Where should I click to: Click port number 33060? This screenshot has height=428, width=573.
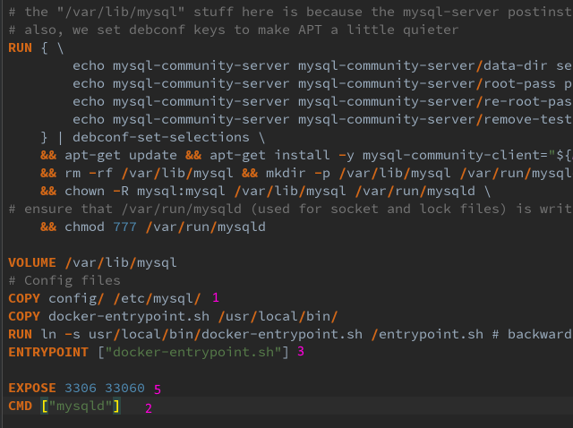point(125,388)
